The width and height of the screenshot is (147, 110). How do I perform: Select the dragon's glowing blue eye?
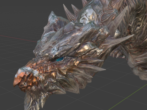tap(60, 59)
